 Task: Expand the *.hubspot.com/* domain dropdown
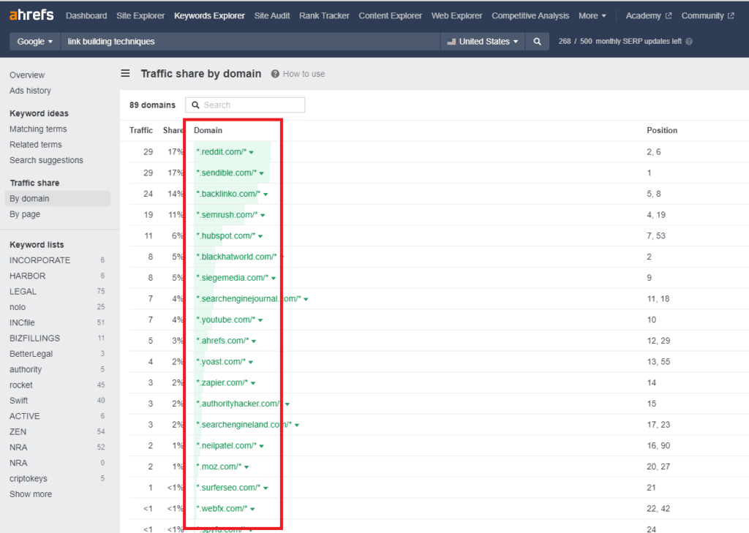click(x=261, y=236)
